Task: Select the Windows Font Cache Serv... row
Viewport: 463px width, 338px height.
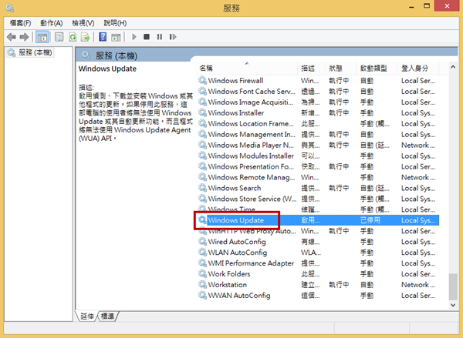Action: point(318,92)
